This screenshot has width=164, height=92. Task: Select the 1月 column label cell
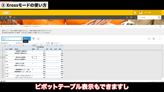point(41,49)
